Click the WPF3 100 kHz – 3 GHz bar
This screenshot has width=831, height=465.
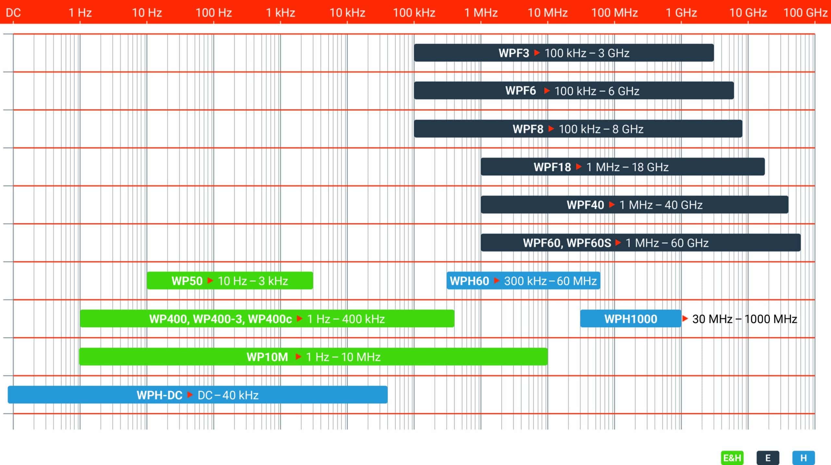(564, 53)
